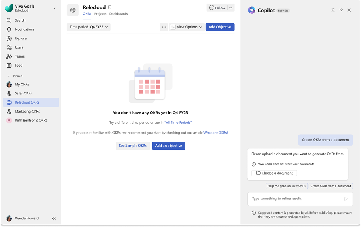Click the Copilot logo icon
The width and height of the screenshot is (361, 227).
(252, 10)
